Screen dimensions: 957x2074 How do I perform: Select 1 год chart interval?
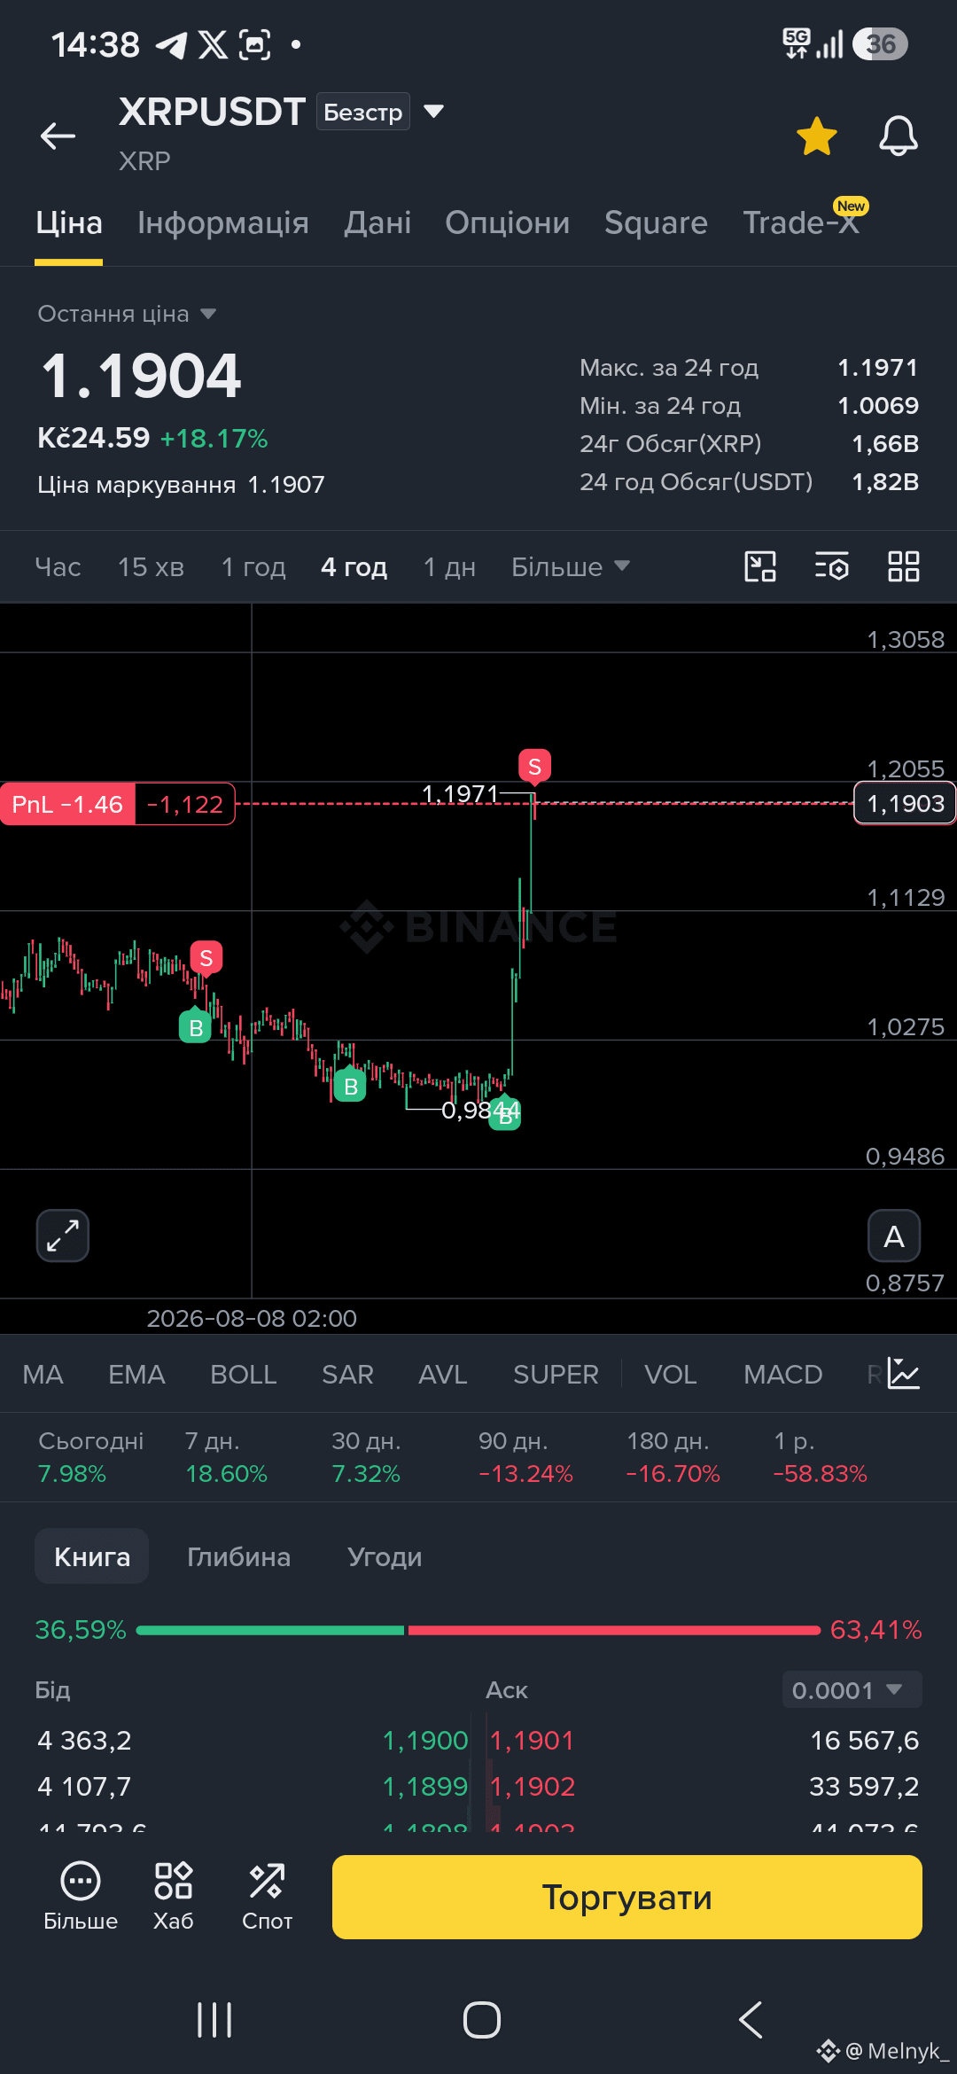(x=254, y=567)
